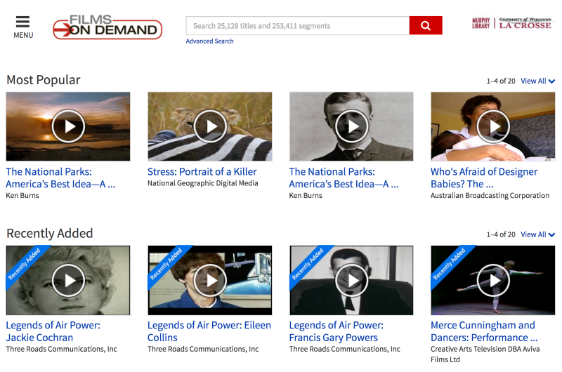Click the Most Popular section heading
The image size is (562, 372).
point(44,80)
